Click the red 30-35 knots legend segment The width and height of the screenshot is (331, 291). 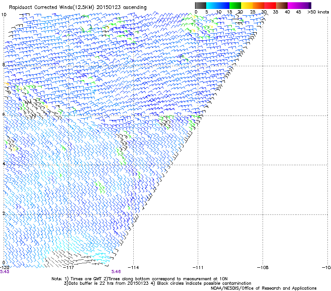tap(270, 5)
